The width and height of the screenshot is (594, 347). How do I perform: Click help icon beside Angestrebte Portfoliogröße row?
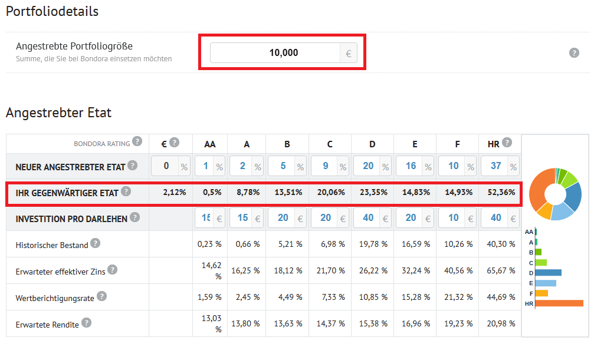pyautogui.click(x=573, y=53)
